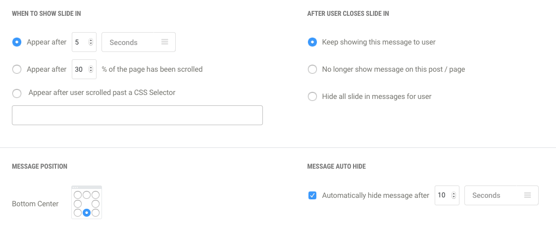Viewport: 556px width, 232px height.
Task: Select Keep showing this message to user
Action: 312,42
